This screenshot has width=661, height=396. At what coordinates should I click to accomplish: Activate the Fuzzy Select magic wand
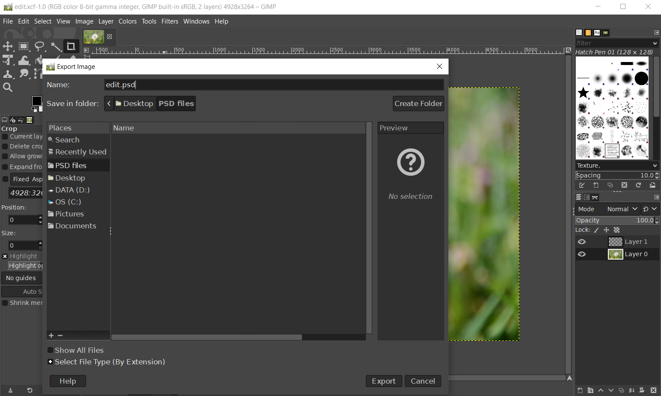(56, 46)
